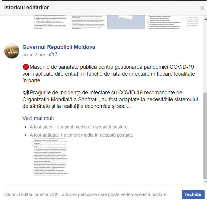Close the Istoricul editărilor dialog with X
Image resolution: width=207 pixels, height=202 pixels.
click(x=202, y=8)
